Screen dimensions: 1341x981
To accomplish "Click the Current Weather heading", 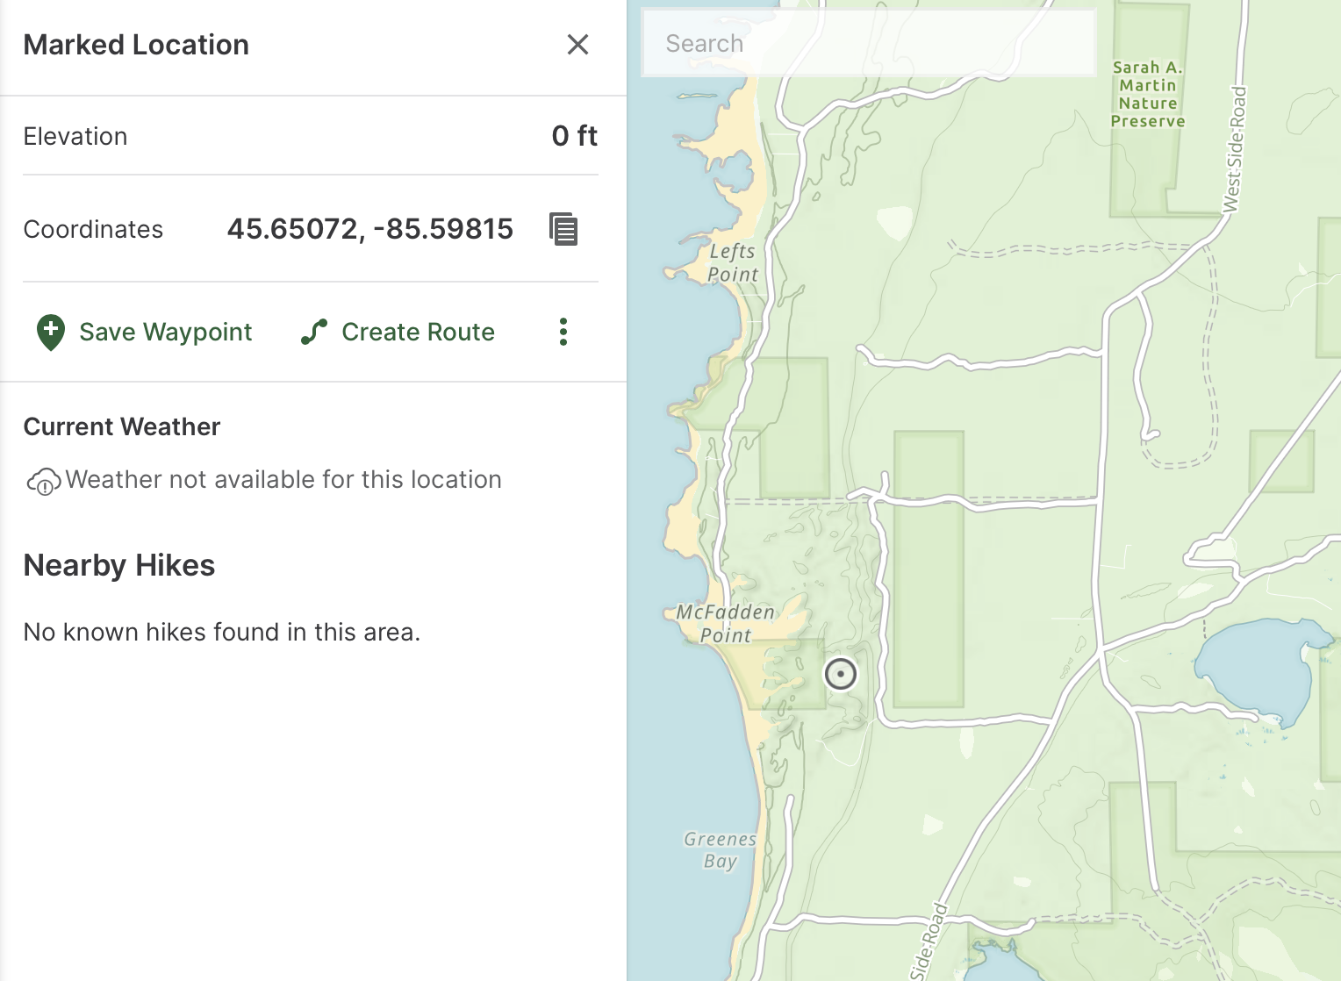I will click(122, 427).
